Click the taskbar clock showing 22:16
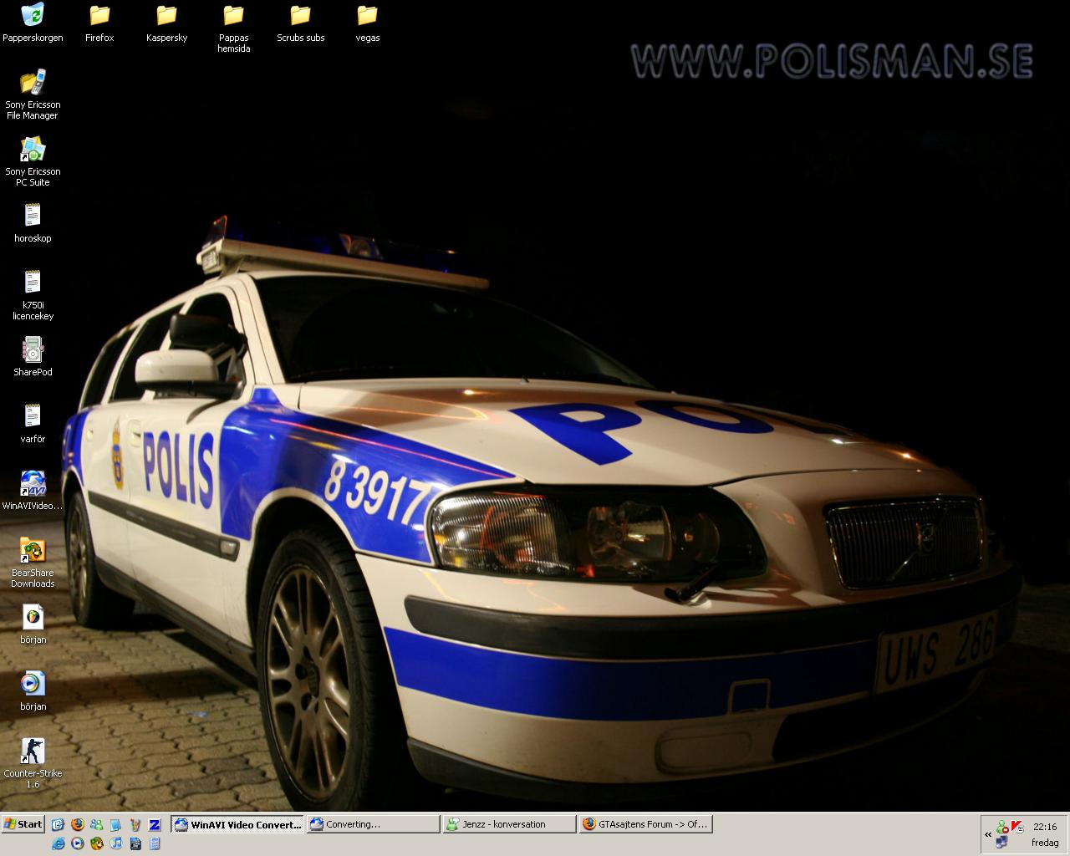This screenshot has width=1070, height=856. coord(1045,827)
